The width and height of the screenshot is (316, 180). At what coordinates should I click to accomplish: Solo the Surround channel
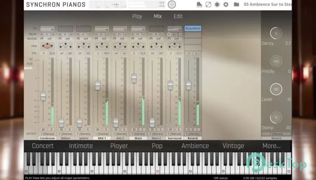(x=179, y=130)
